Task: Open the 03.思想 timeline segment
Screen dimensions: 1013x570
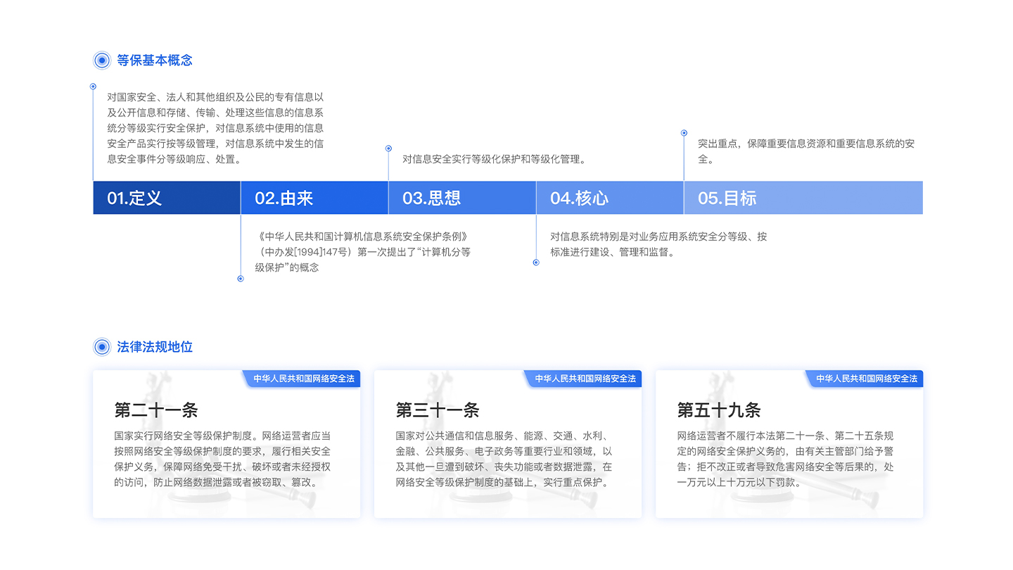Action: tap(462, 198)
